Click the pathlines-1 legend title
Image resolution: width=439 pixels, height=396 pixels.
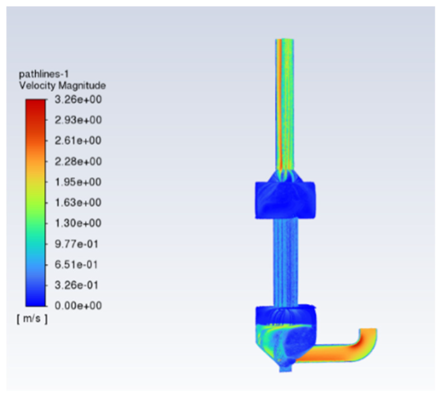pos(44,74)
